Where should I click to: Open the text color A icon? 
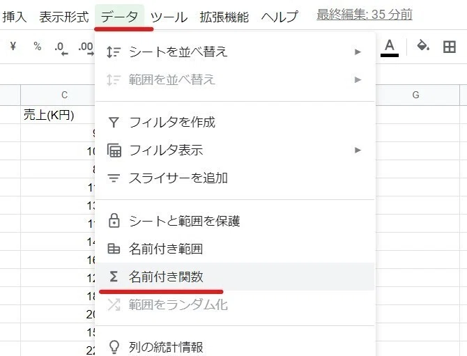click(x=389, y=48)
